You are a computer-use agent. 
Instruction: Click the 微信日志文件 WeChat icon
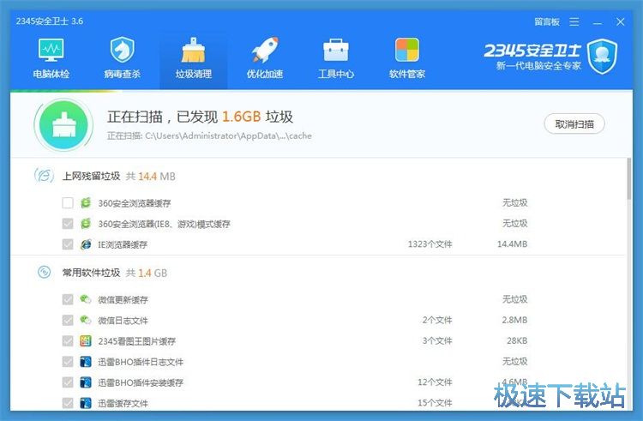tap(85, 320)
